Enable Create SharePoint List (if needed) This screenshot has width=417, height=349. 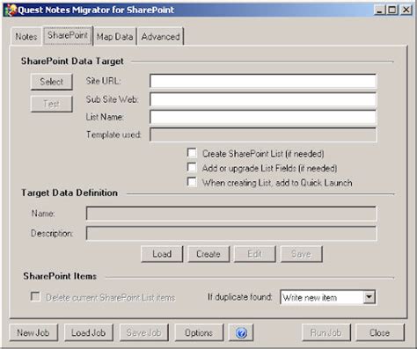[x=192, y=153]
